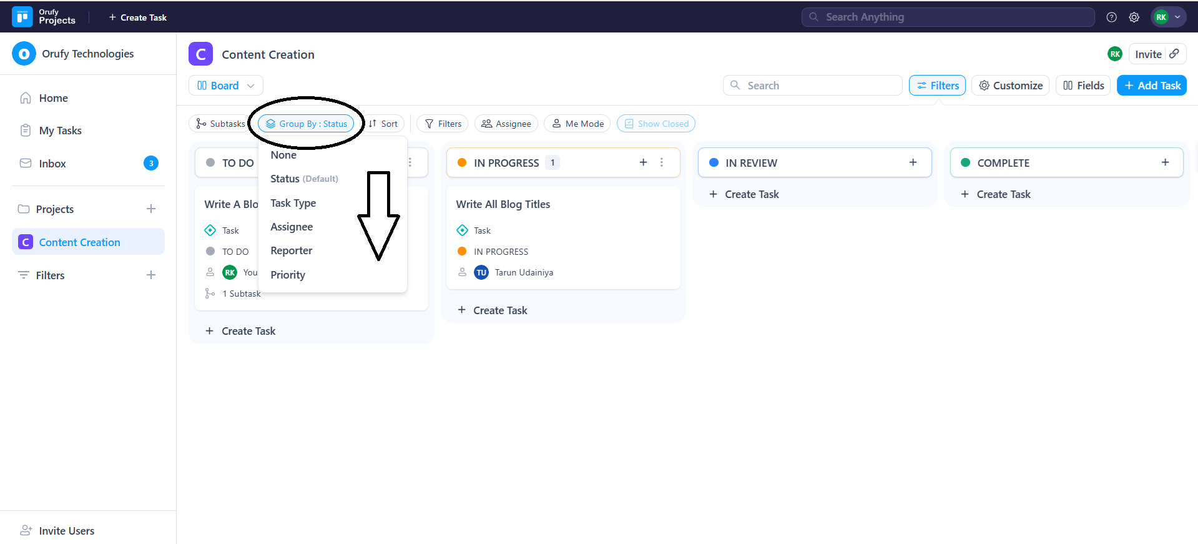Toggle Subtasks display
1198x544 pixels.
point(220,124)
